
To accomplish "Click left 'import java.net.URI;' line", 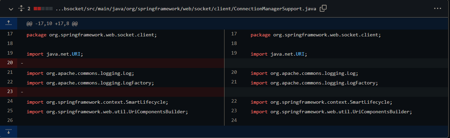I will point(55,54).
